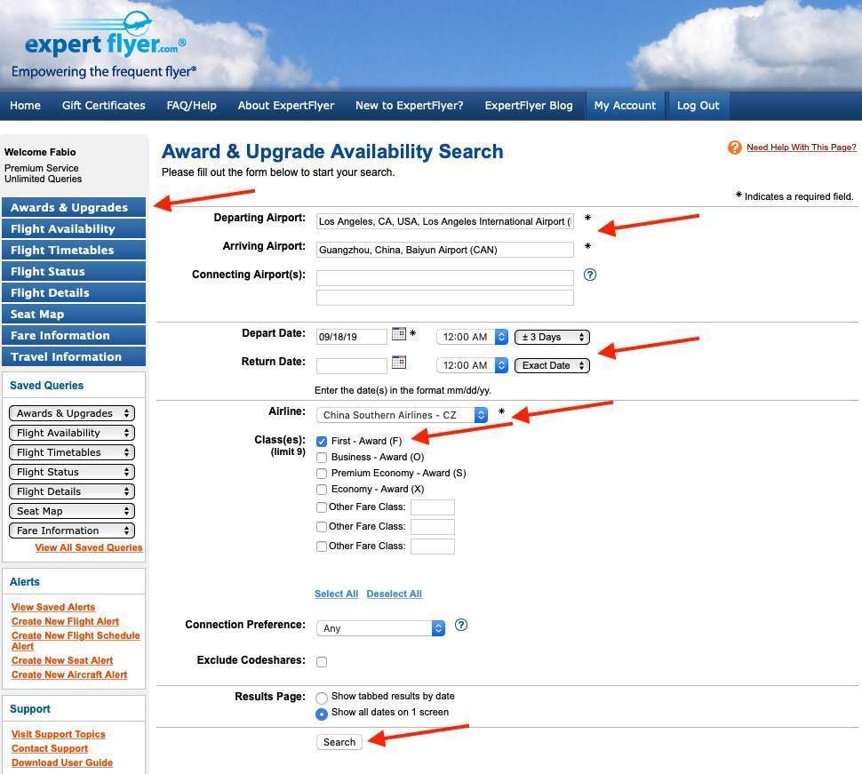Click Create New Seat Alert link
This screenshot has width=862, height=774.
(62, 661)
